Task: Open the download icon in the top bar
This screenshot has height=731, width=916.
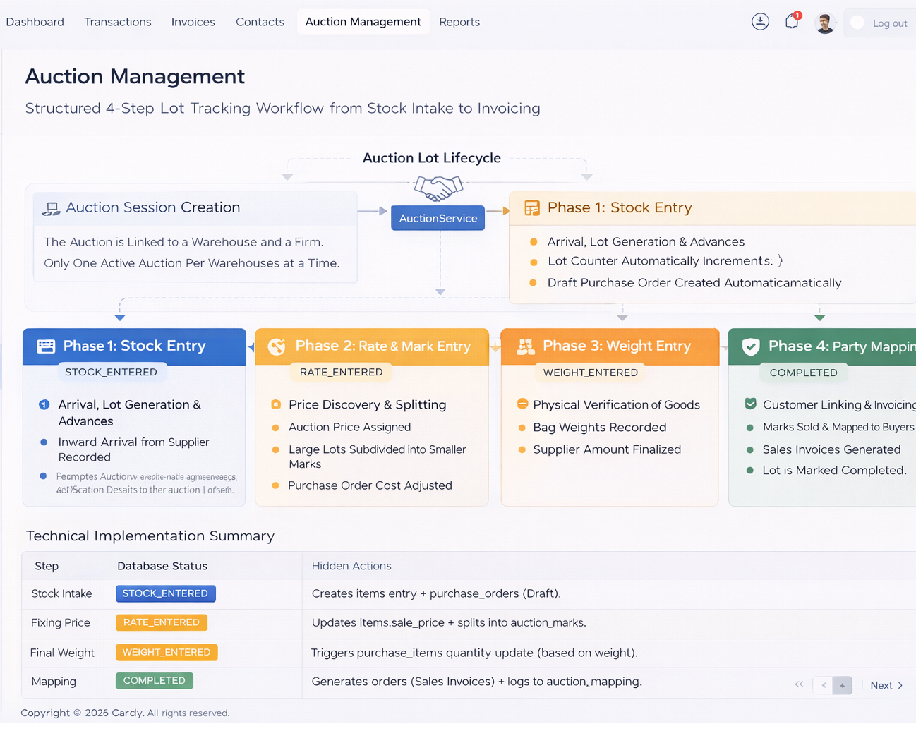Action: tap(760, 21)
